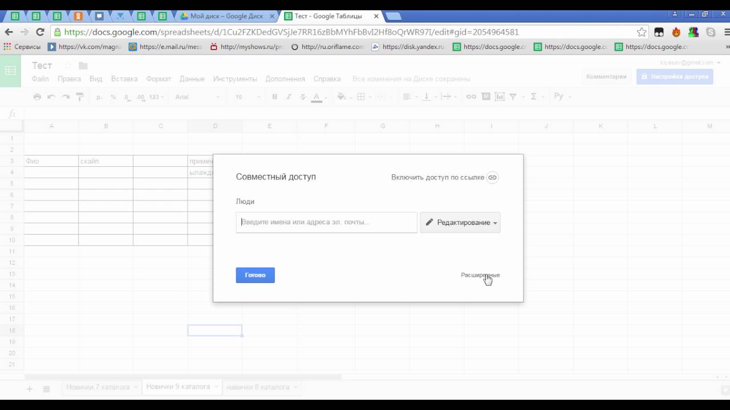Viewport: 730px width, 410px height.
Task: Star the Тест document
Action: (x=68, y=65)
